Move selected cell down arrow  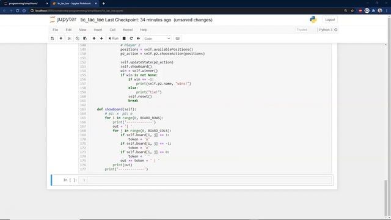pyautogui.click(x=101, y=38)
